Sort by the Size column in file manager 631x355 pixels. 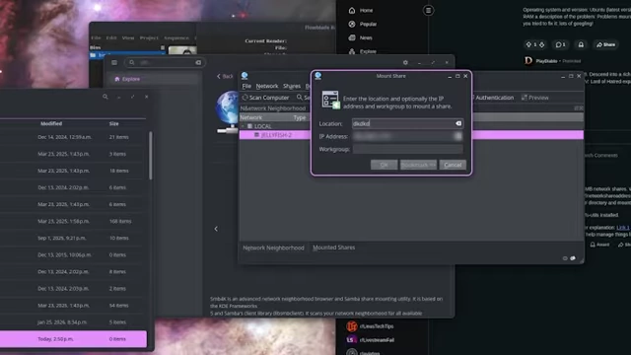pyautogui.click(x=114, y=123)
